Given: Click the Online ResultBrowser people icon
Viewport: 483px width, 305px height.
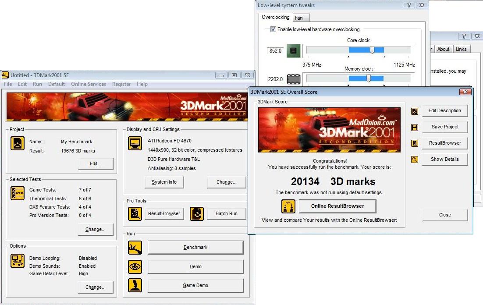Looking at the screenshot, I should point(288,206).
